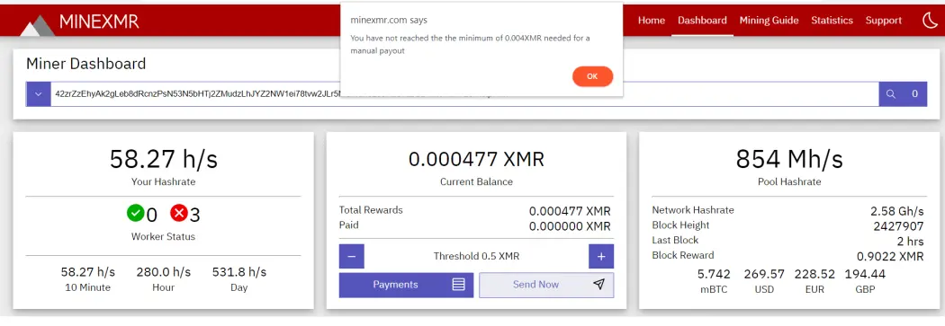Image resolution: width=945 pixels, height=326 pixels.
Task: Click the 269.57 USD price
Action: [764, 274]
